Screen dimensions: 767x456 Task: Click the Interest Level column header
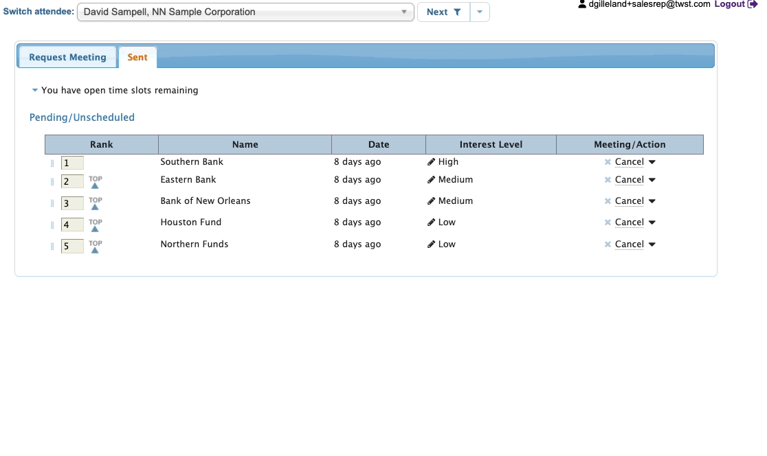[x=491, y=145]
